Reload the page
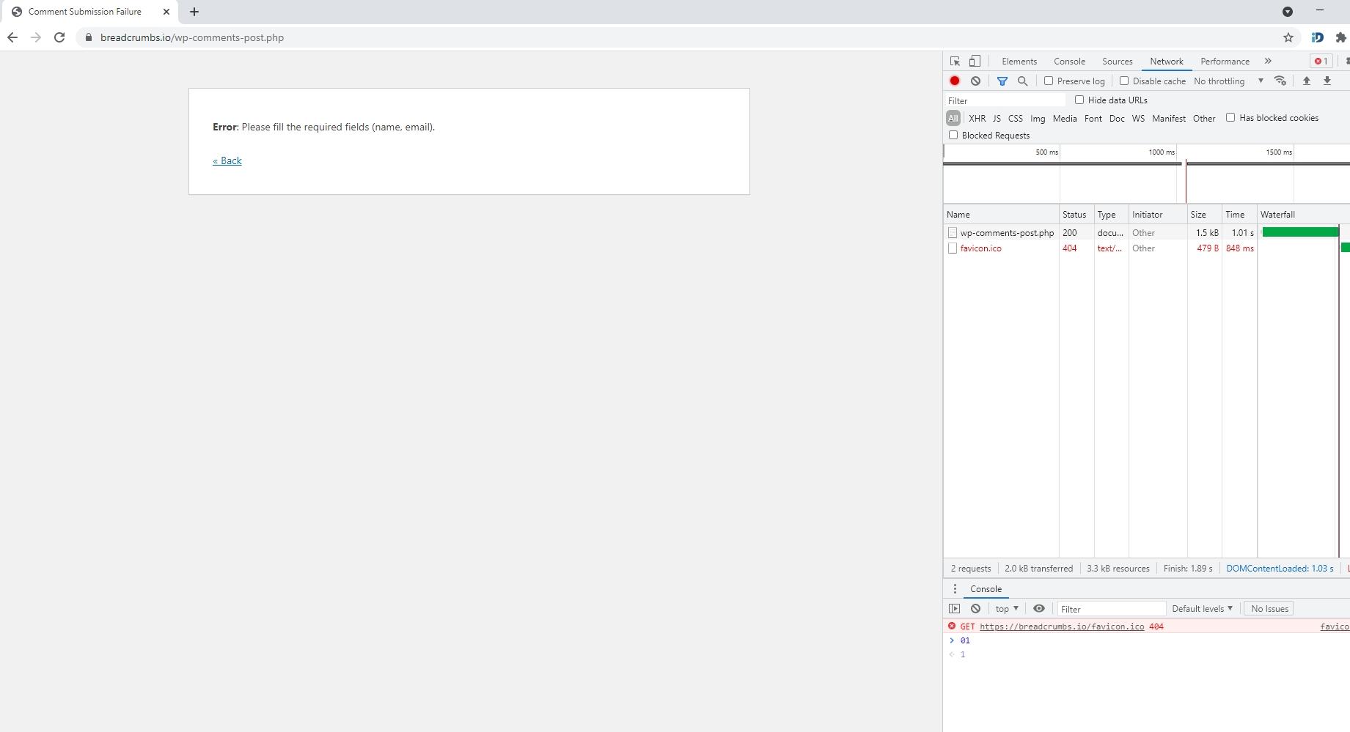 click(x=59, y=37)
